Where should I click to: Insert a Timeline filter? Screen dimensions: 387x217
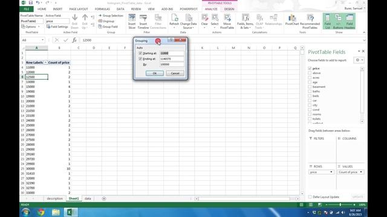pos(143,22)
